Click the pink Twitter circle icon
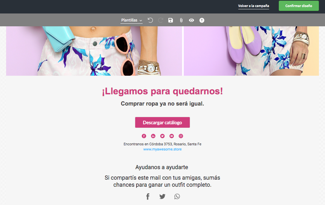The width and height of the screenshot is (325, 205). [x=162, y=136]
